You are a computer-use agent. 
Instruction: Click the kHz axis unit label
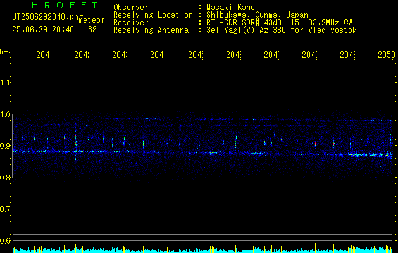tap(6, 52)
